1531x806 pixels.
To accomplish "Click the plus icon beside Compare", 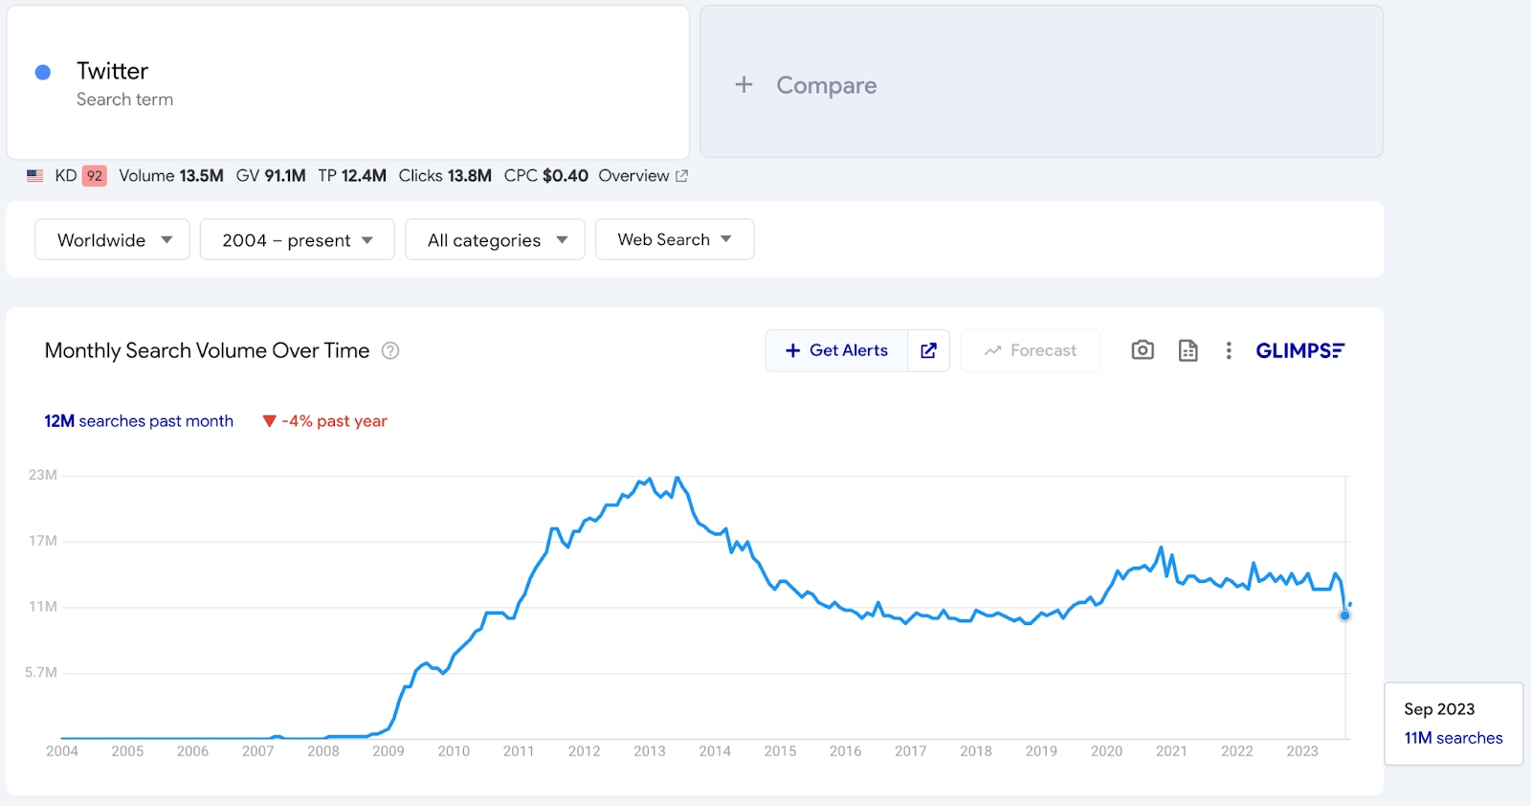I will [743, 84].
